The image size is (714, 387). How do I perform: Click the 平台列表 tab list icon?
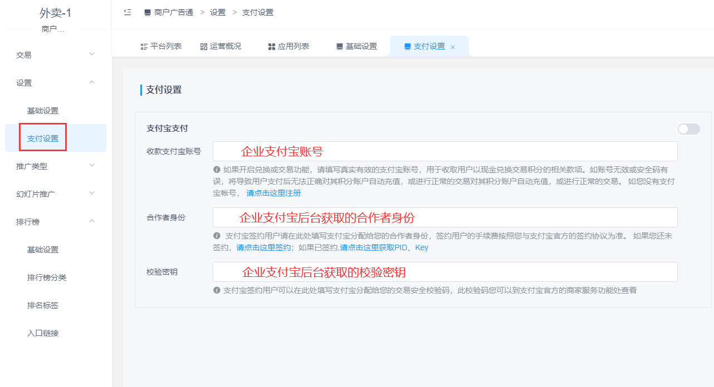coord(144,47)
